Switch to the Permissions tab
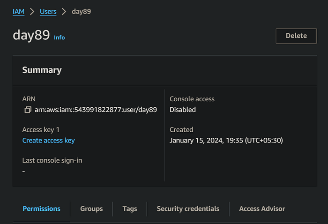Image resolution: width=328 pixels, height=224 pixels. (41, 209)
